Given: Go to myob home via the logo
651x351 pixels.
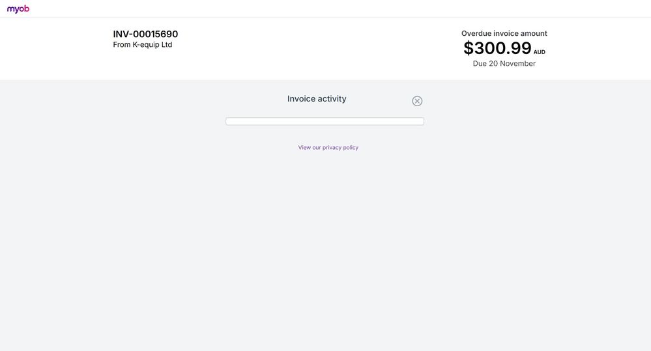Looking at the screenshot, I should tap(18, 9).
